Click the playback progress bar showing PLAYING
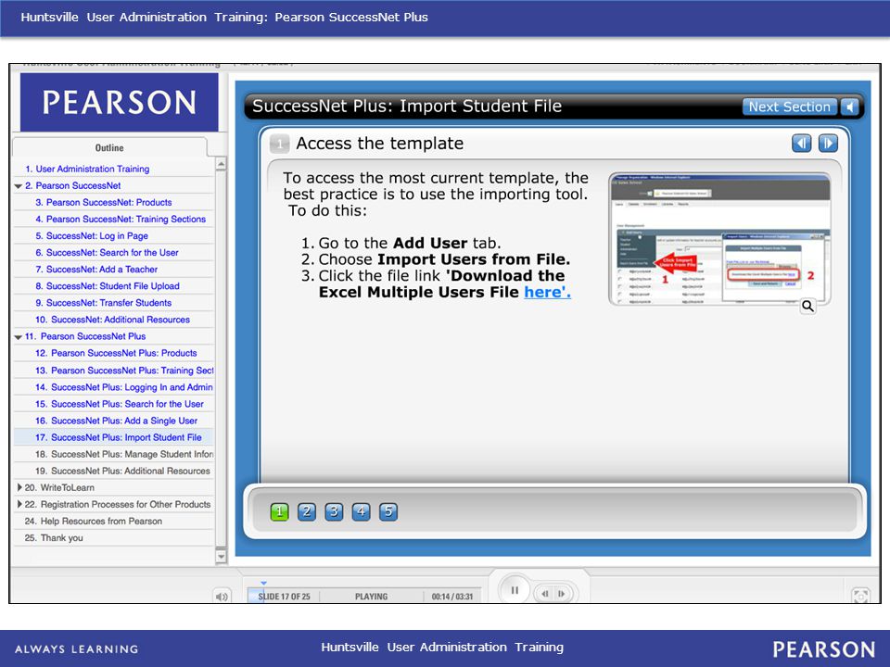Viewport: 890px width, 667px height. click(x=364, y=596)
